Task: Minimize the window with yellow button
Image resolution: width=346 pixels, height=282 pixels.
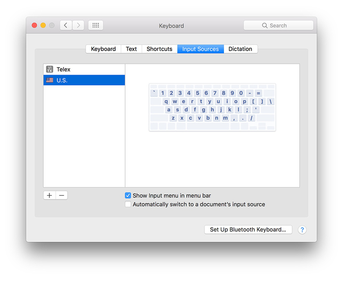Action: (43, 25)
